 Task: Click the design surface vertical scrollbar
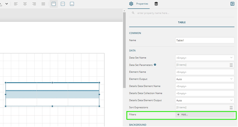point(124,50)
